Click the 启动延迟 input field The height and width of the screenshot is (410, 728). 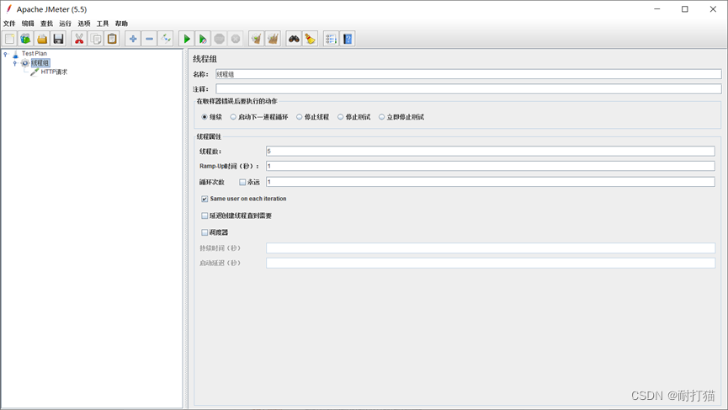491,263
